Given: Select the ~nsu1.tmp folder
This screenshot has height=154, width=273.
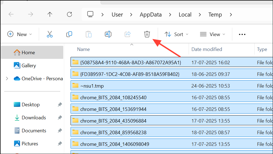Looking at the screenshot, I should point(92,86).
